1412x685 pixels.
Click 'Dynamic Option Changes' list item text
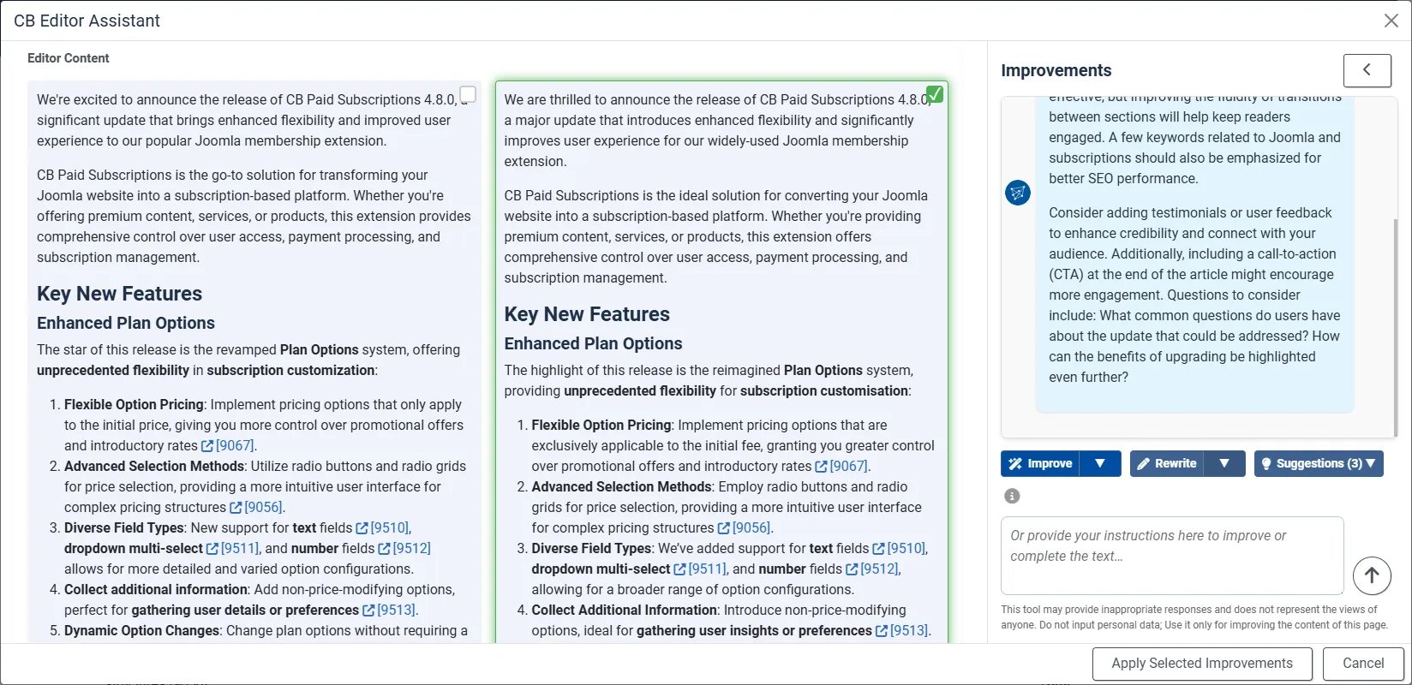pyautogui.click(x=142, y=630)
